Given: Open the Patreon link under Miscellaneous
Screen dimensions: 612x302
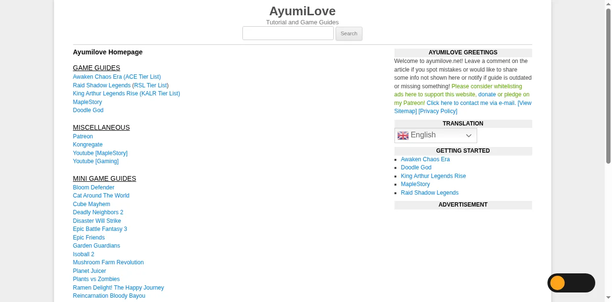Looking at the screenshot, I should (83, 136).
